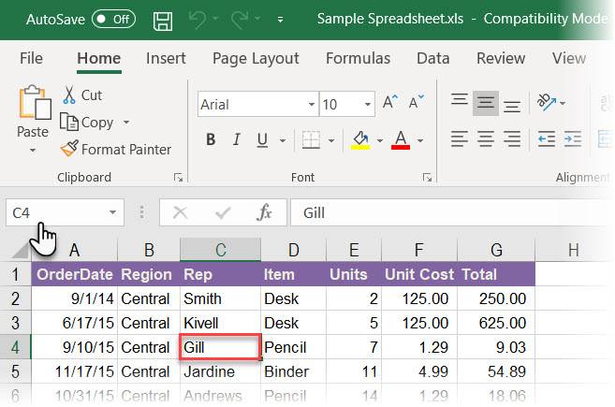Click the Save icon in title bar
Screen dimensions: 615x407
162,19
